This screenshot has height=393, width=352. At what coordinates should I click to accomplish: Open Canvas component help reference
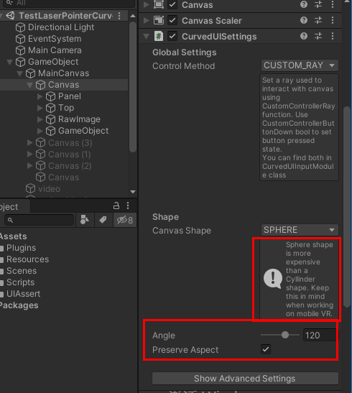point(304,4)
